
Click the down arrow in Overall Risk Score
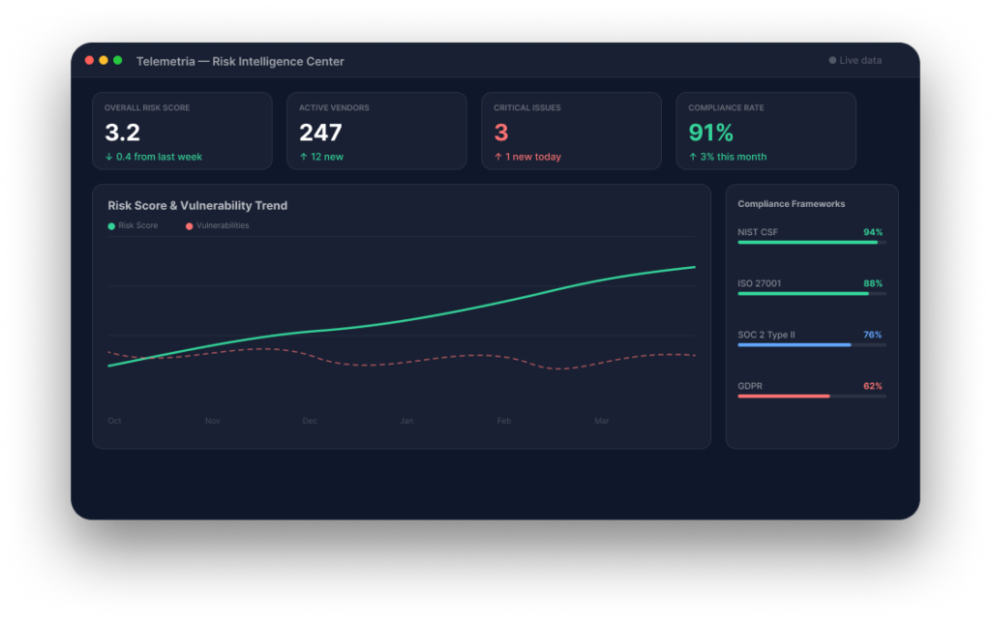tap(108, 157)
